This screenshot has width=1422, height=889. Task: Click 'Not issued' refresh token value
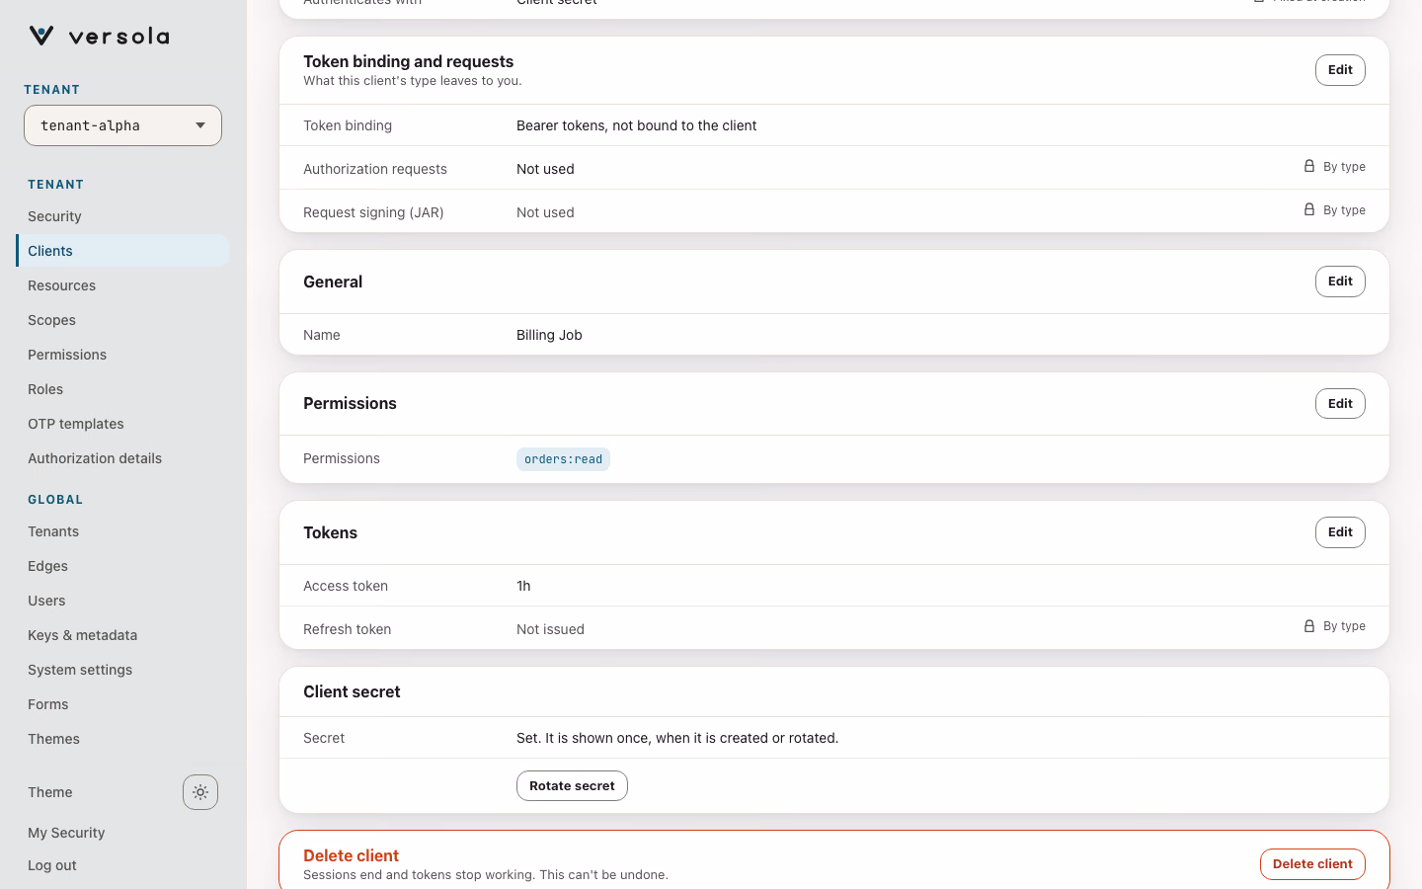550,629
